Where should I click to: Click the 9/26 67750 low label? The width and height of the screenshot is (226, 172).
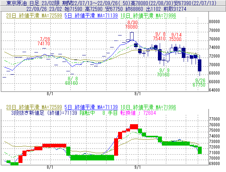[199, 83]
